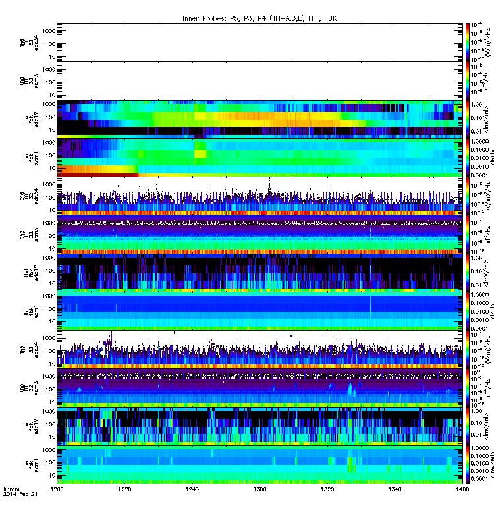Select the tha fbk edc12 spectrogram panel
The image size is (494, 527).
coord(260,119)
